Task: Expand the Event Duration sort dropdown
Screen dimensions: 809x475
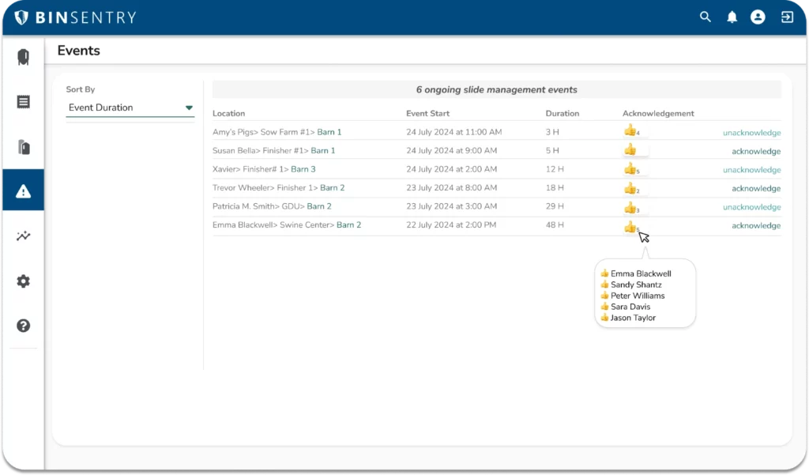Action: pyautogui.click(x=130, y=107)
